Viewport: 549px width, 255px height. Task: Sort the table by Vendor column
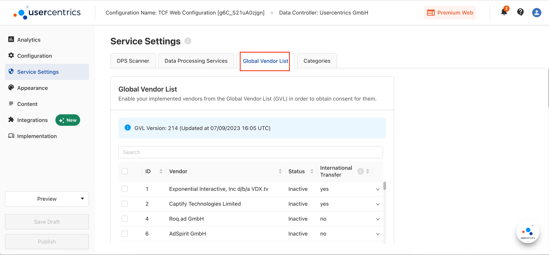click(x=280, y=171)
